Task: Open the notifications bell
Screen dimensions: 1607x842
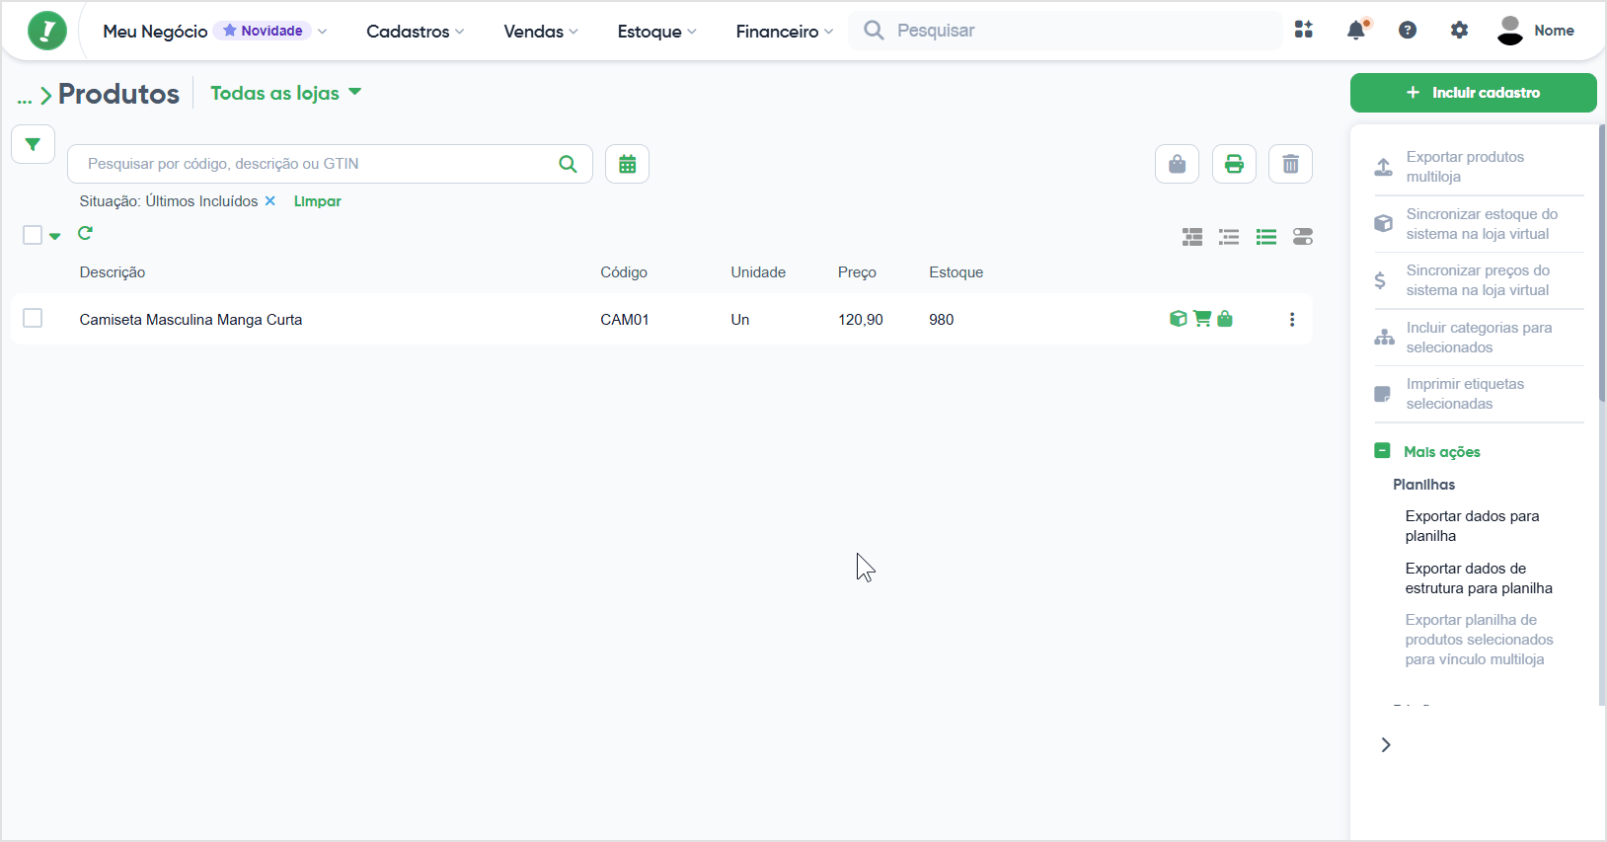Action: click(x=1357, y=30)
